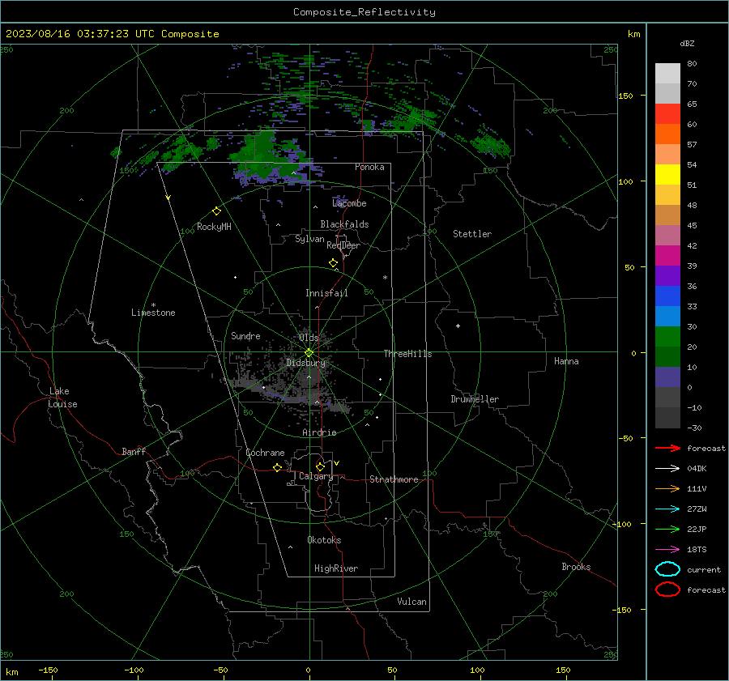Click the dBZ legend heading

click(687, 44)
